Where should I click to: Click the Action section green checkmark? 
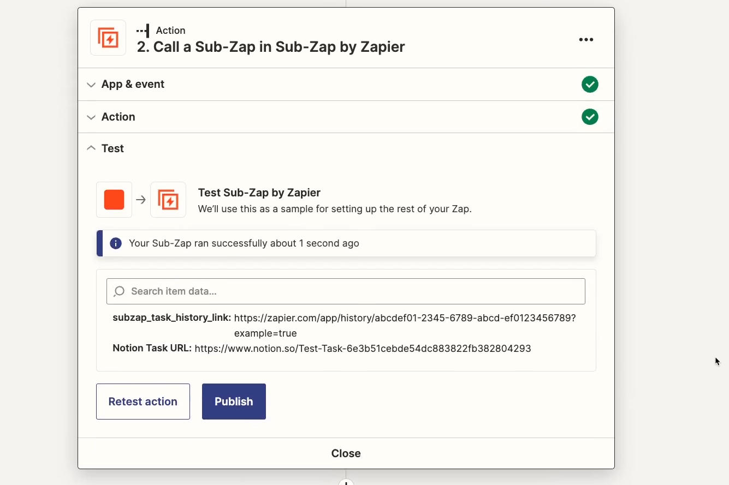tap(590, 117)
